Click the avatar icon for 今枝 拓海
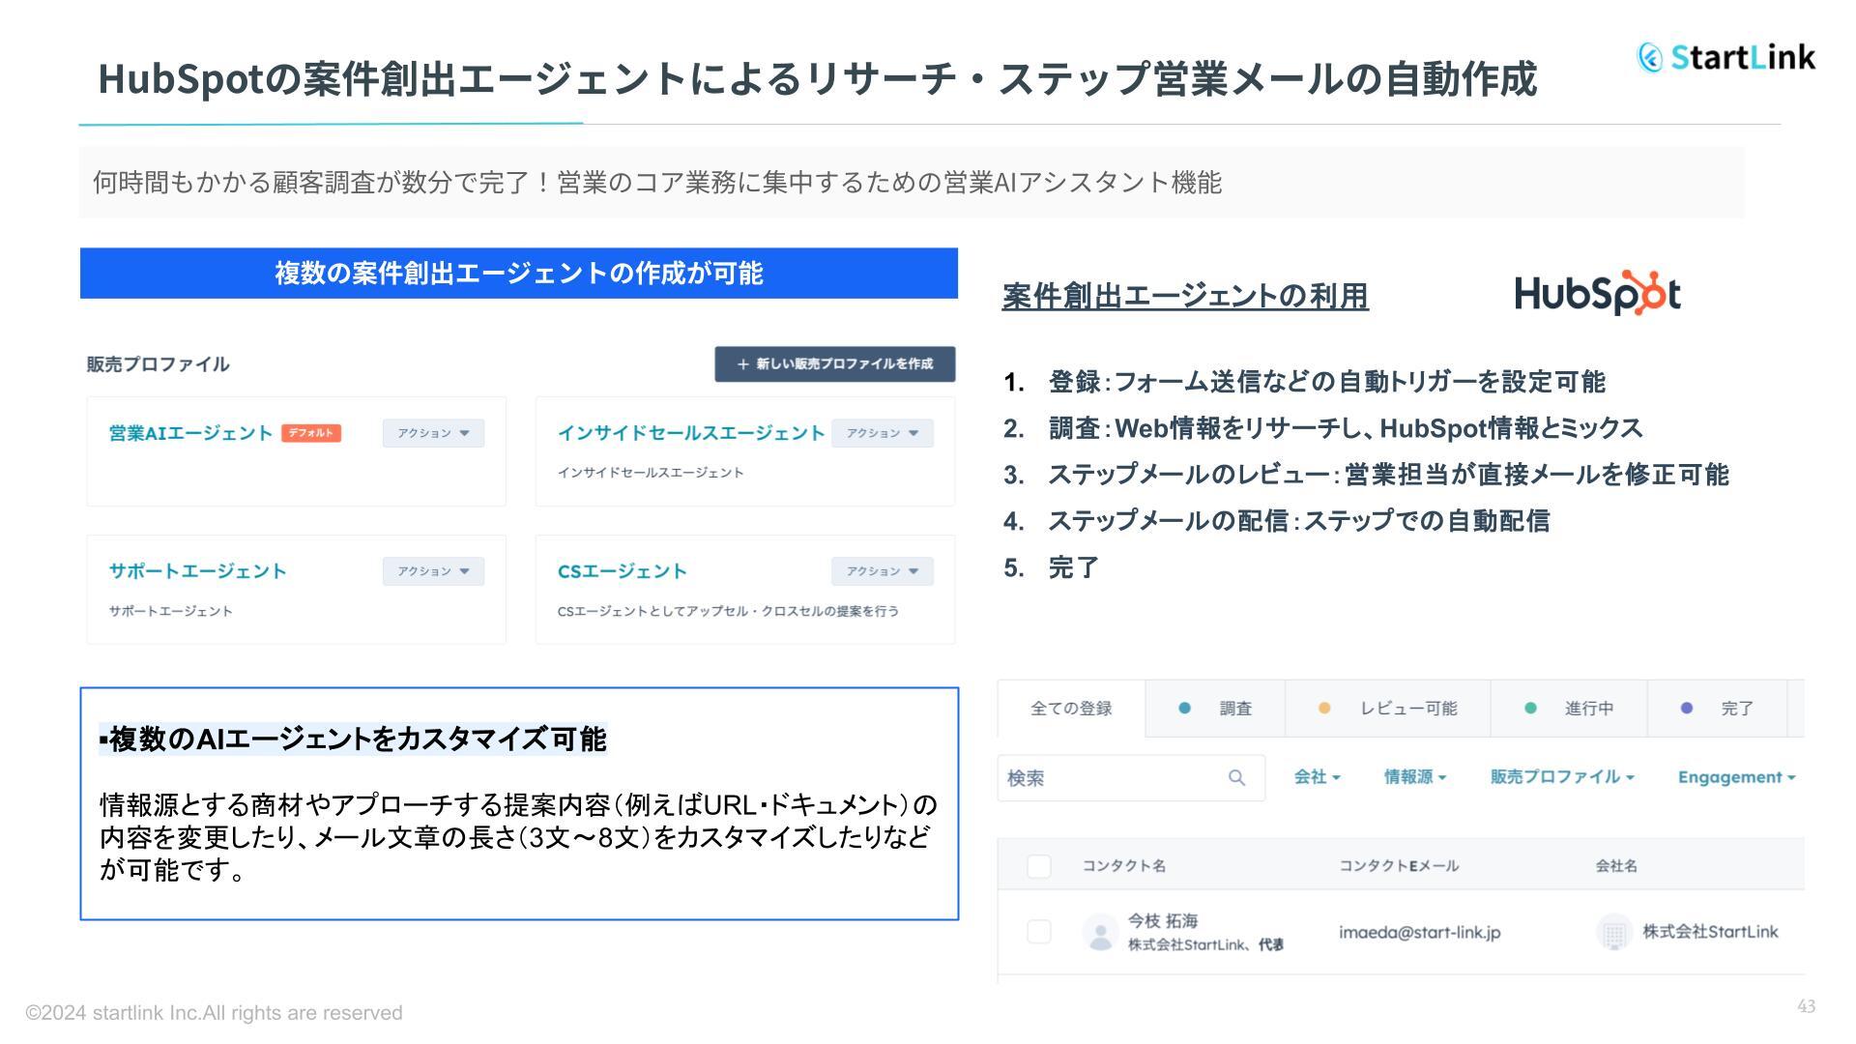This screenshot has width=1856, height=1044. tap(1101, 931)
